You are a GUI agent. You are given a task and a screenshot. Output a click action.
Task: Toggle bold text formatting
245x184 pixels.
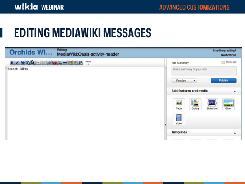click(x=12, y=63)
